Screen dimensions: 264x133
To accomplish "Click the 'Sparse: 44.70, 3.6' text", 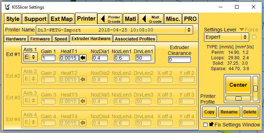I will (x=230, y=69).
